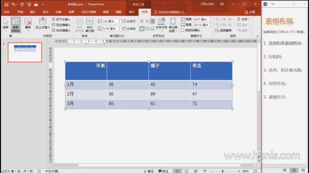Click the ribbon display options icon
The width and height of the screenshot is (309, 173).
[222, 4]
